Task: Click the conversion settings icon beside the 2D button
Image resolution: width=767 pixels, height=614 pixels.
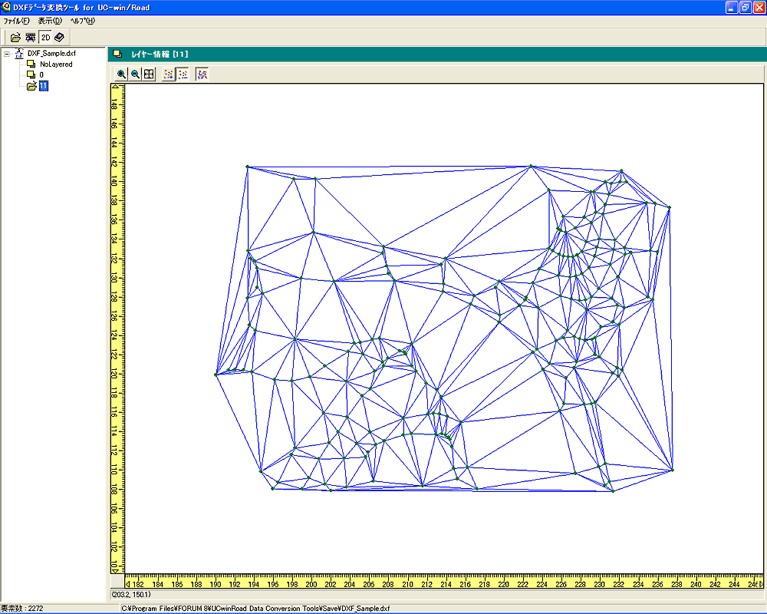Action: coord(31,37)
